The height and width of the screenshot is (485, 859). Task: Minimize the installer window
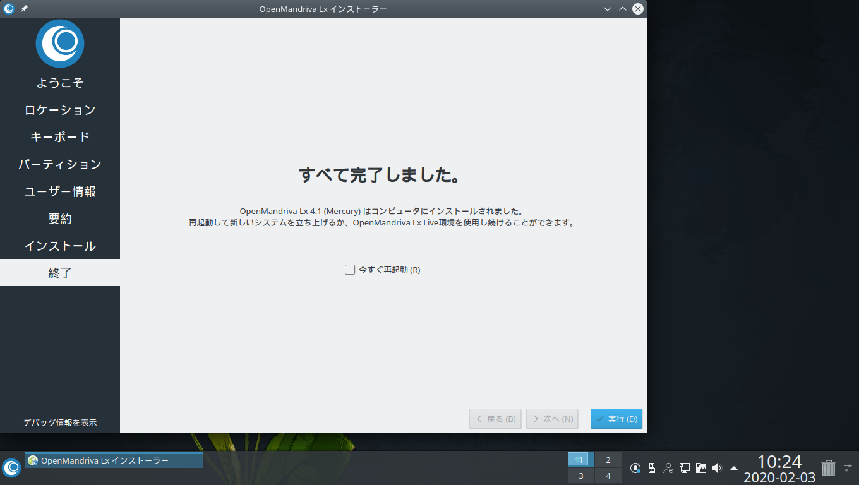tap(608, 9)
